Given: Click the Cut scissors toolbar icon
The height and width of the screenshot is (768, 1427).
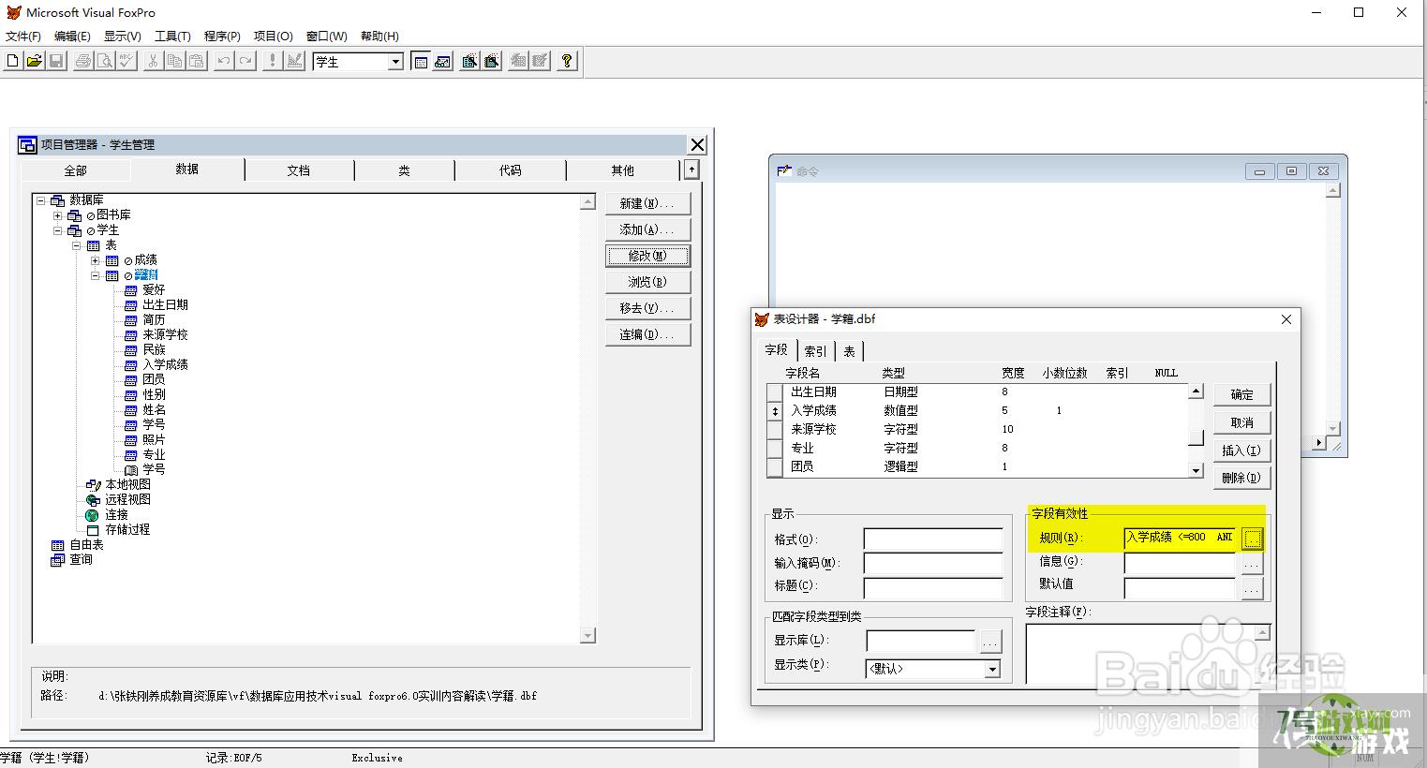Looking at the screenshot, I should (x=153, y=61).
